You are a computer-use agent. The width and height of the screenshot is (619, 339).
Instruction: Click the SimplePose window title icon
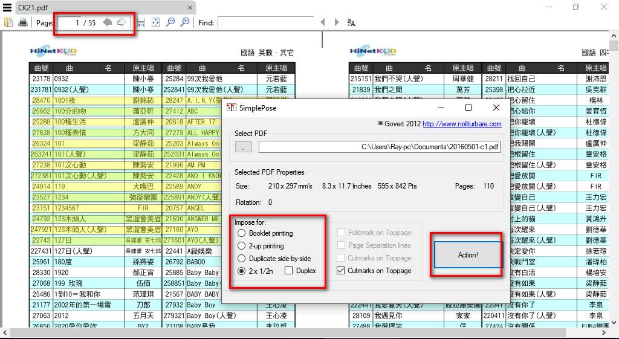click(232, 108)
